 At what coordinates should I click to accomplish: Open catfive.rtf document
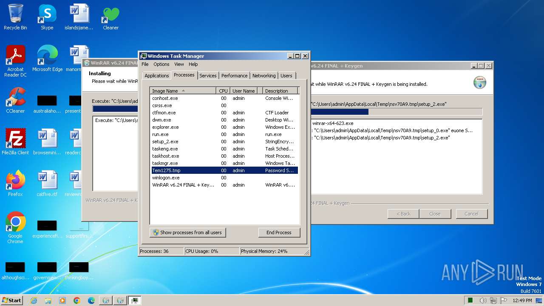pyautogui.click(x=47, y=184)
